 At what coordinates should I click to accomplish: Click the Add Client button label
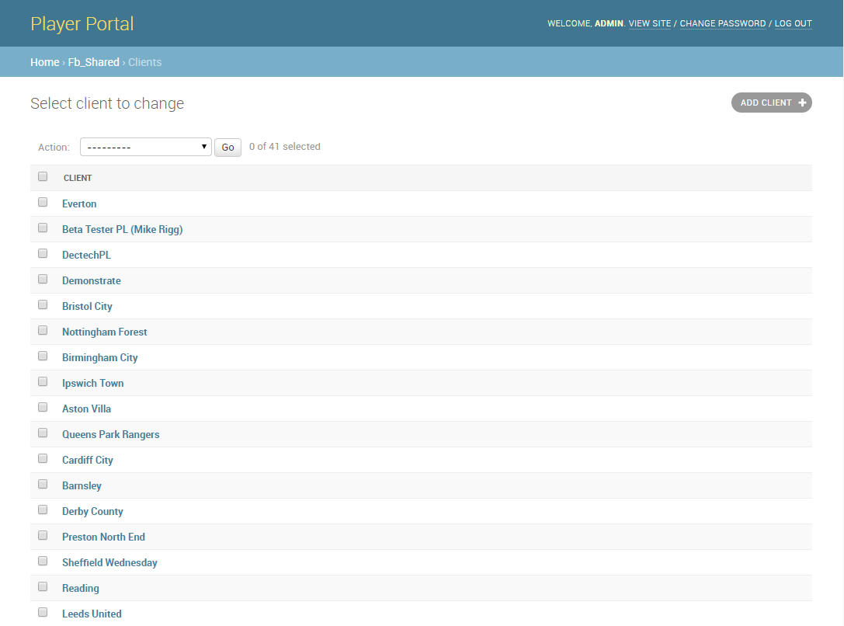(x=766, y=103)
